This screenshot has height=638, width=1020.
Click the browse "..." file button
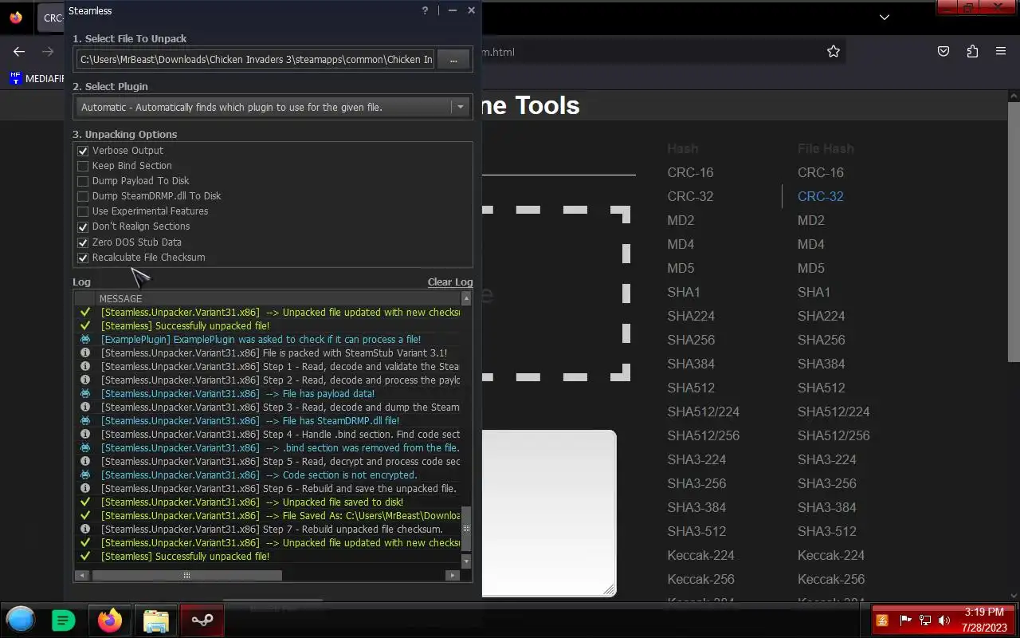(x=453, y=60)
